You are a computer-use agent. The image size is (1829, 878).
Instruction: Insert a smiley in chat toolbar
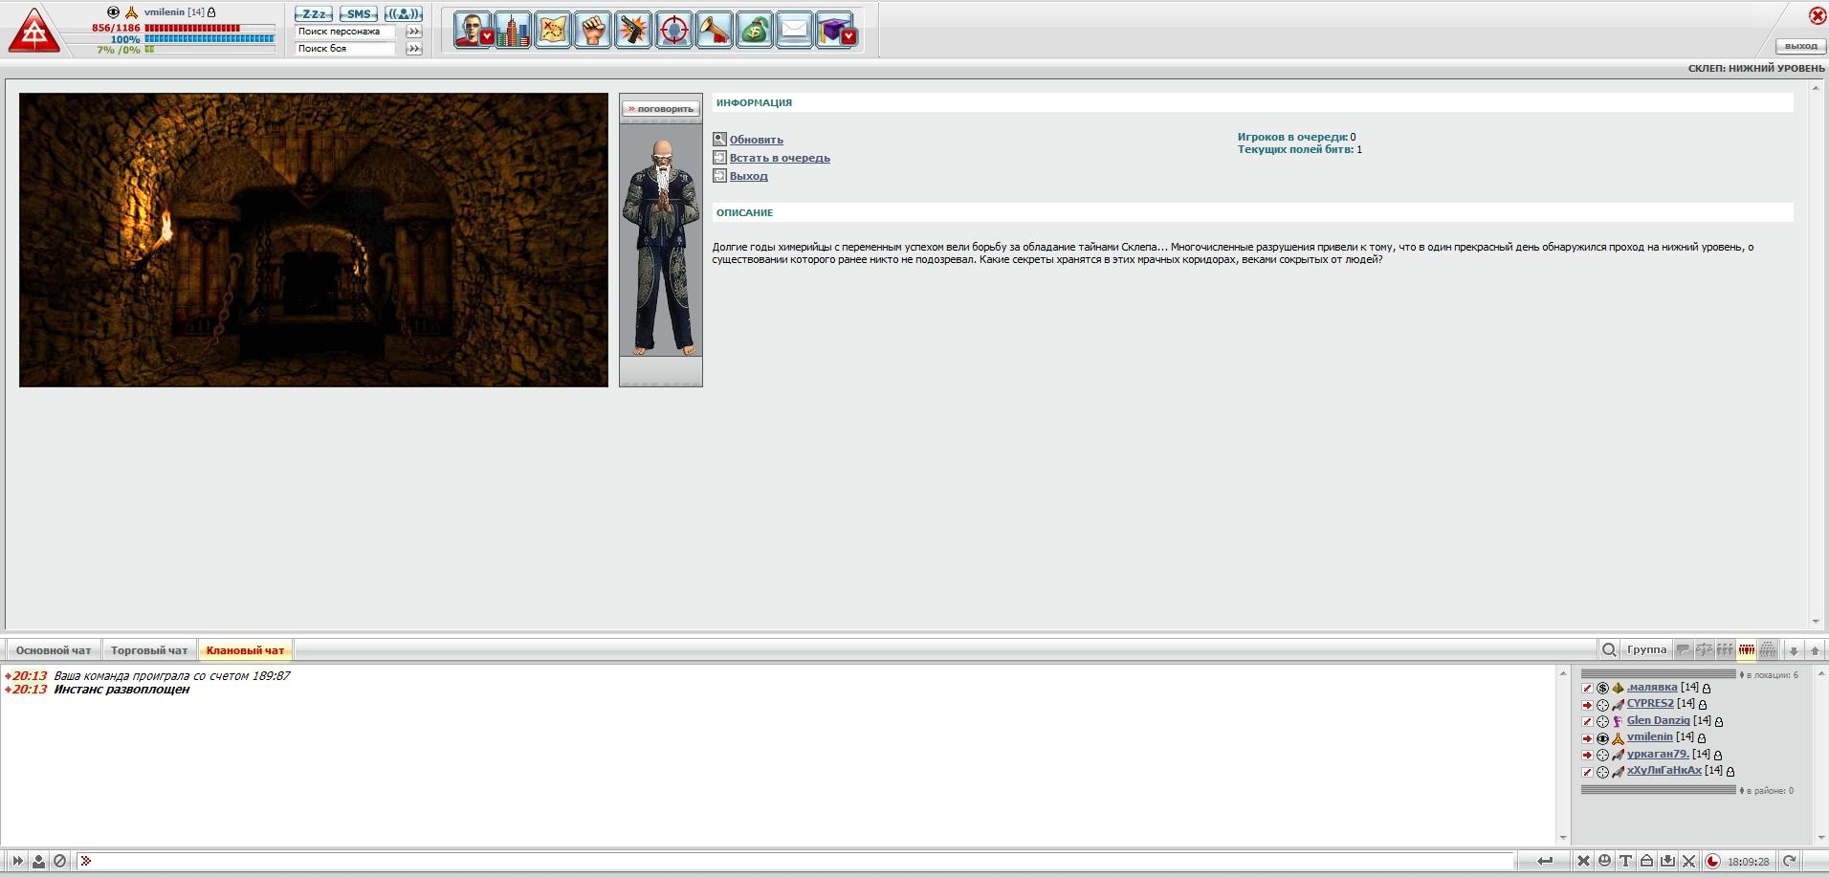click(x=1604, y=861)
